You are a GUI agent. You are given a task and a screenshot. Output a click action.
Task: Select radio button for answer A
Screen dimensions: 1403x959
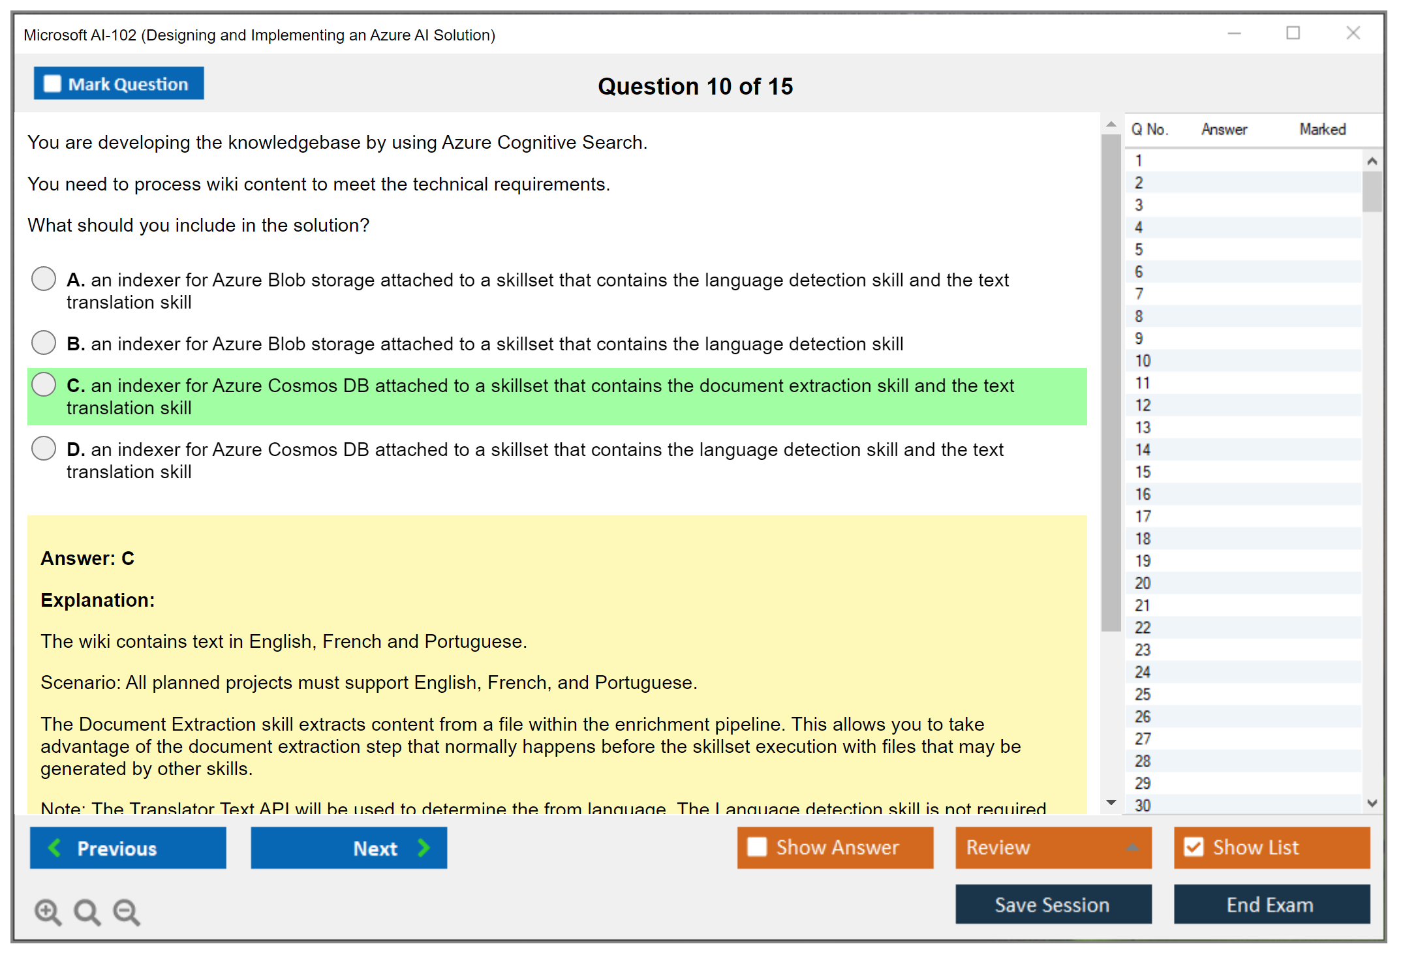pos(44,279)
